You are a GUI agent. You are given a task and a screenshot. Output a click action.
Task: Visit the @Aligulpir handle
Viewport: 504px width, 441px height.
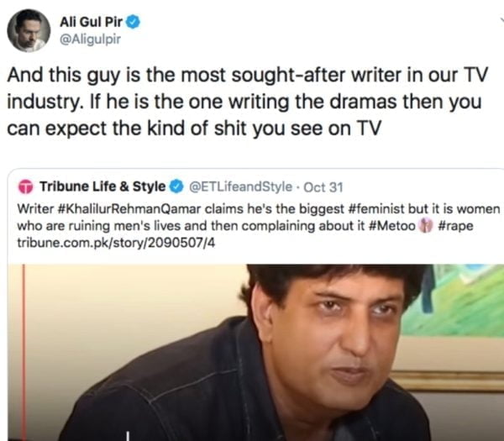click(x=91, y=39)
